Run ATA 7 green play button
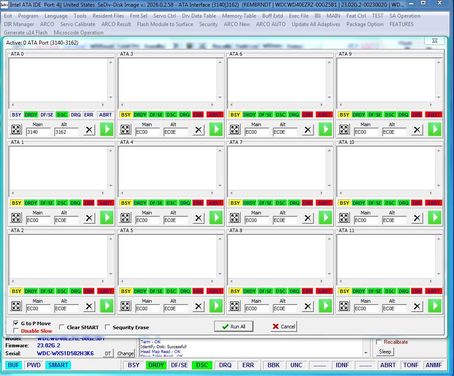This screenshot has width=454, height=376. coord(325,218)
